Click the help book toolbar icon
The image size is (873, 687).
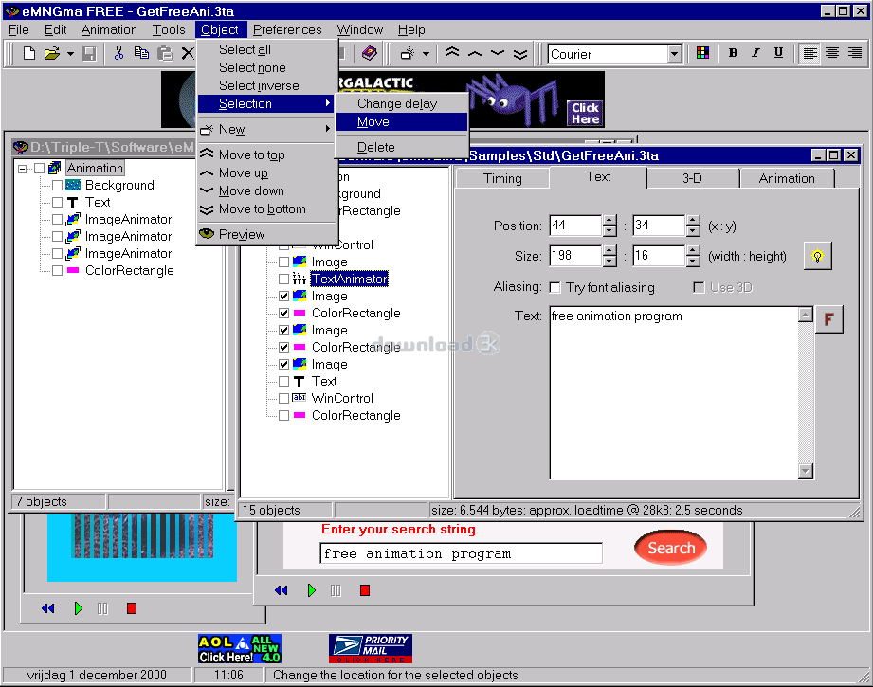coord(369,54)
